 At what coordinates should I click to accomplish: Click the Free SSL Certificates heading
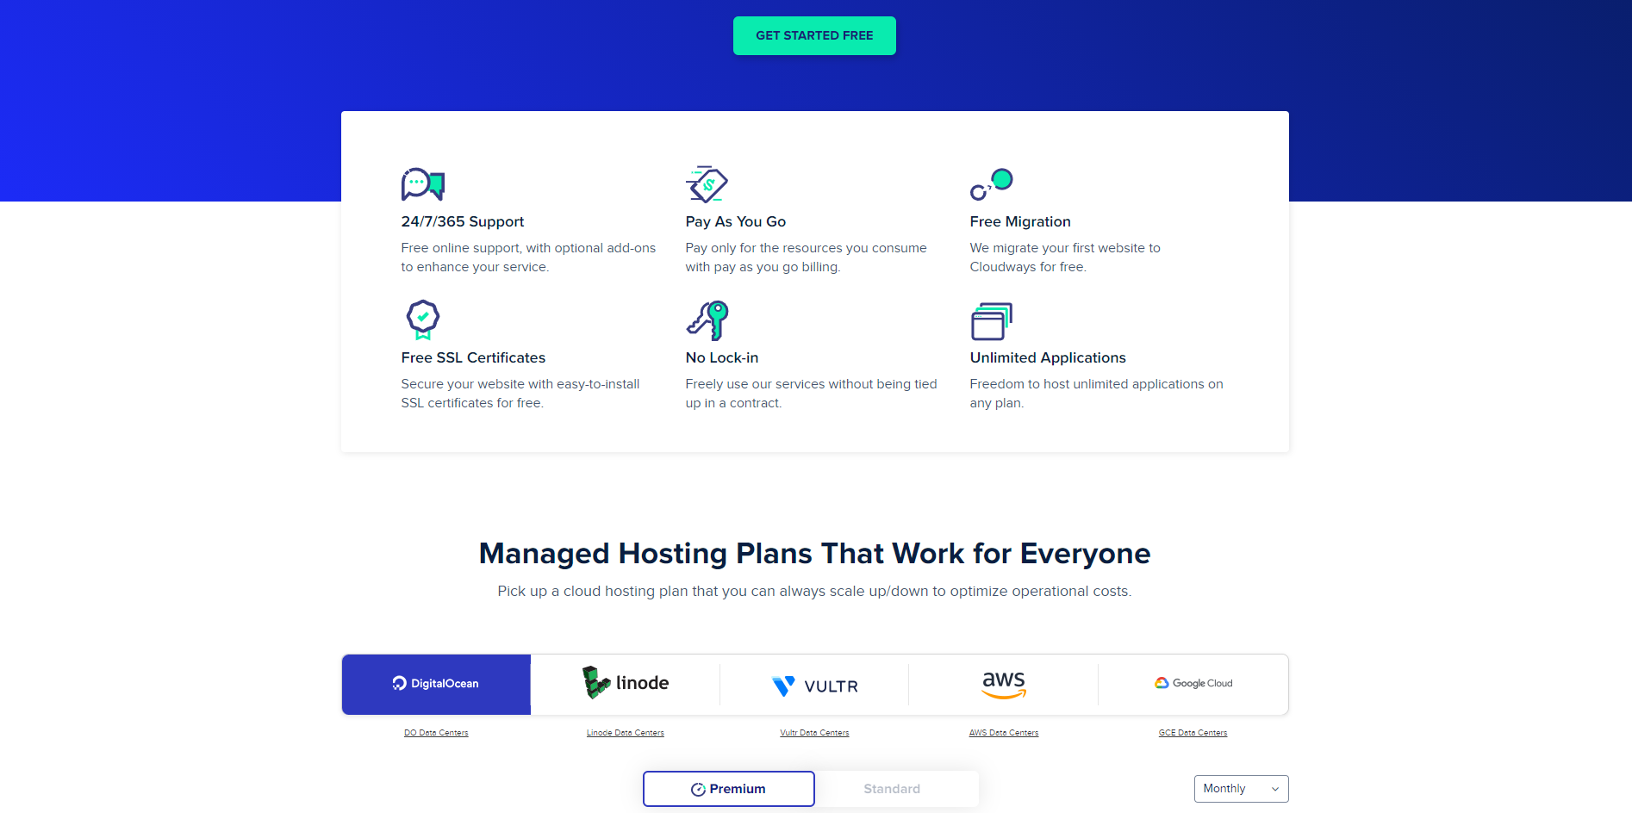(x=473, y=357)
